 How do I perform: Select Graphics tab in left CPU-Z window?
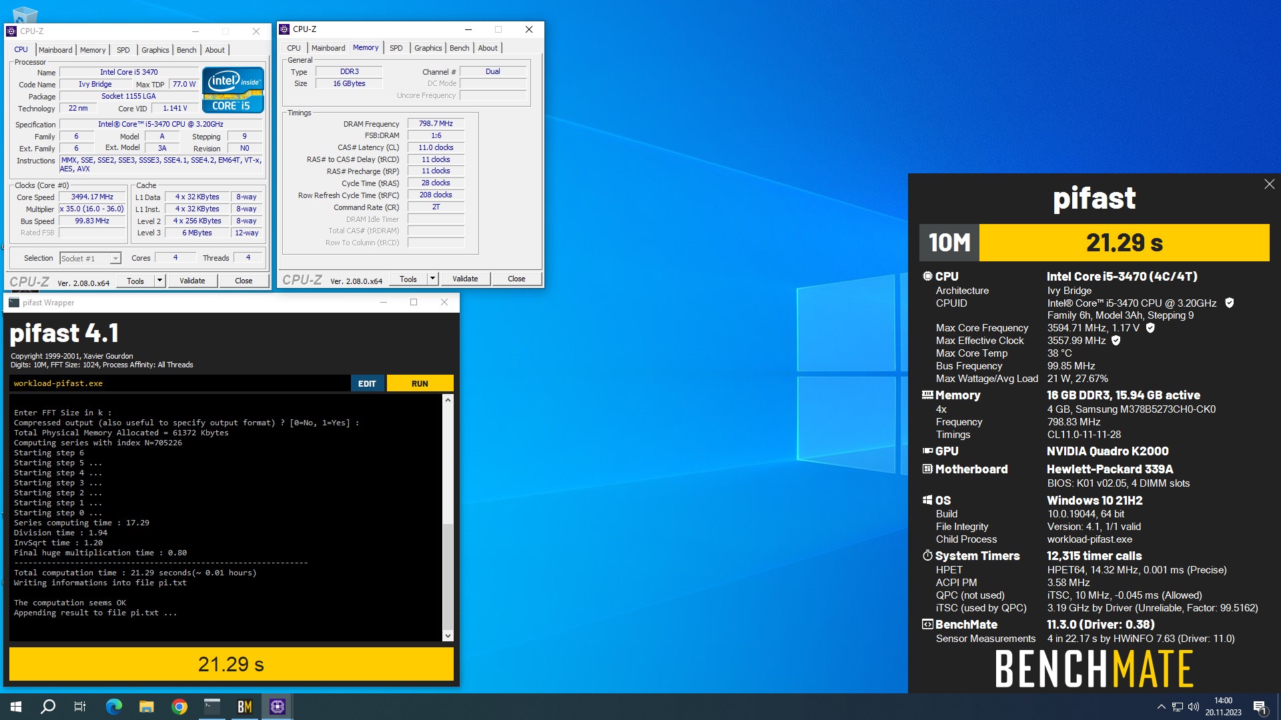pyautogui.click(x=155, y=50)
